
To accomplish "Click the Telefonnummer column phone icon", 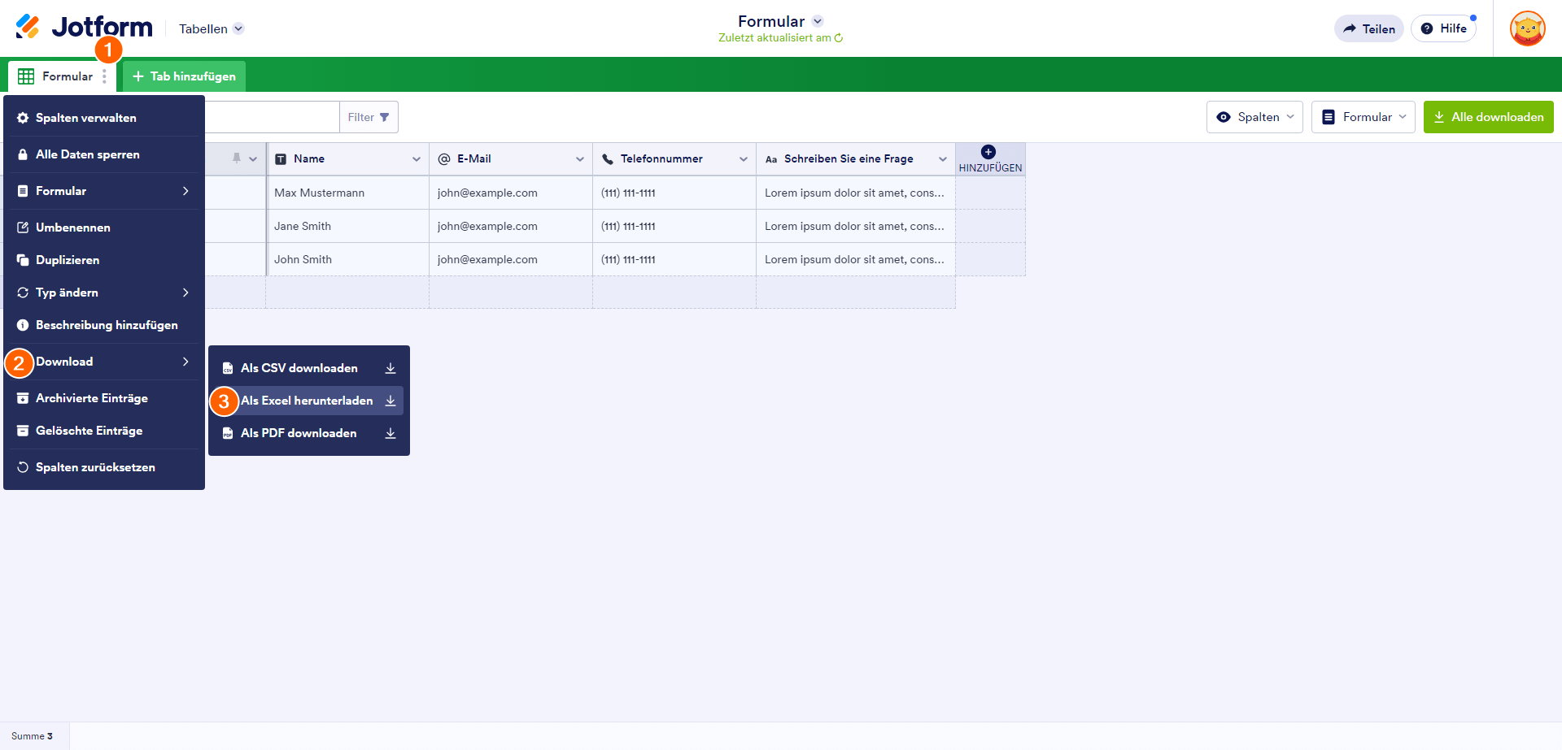I will (x=608, y=159).
